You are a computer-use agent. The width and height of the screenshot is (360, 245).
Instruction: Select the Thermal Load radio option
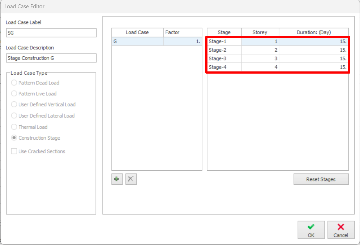(x=14, y=127)
